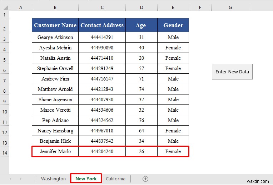Image resolution: width=273 pixels, height=185 pixels.
Task: Select column B header
Action: pos(55,7)
